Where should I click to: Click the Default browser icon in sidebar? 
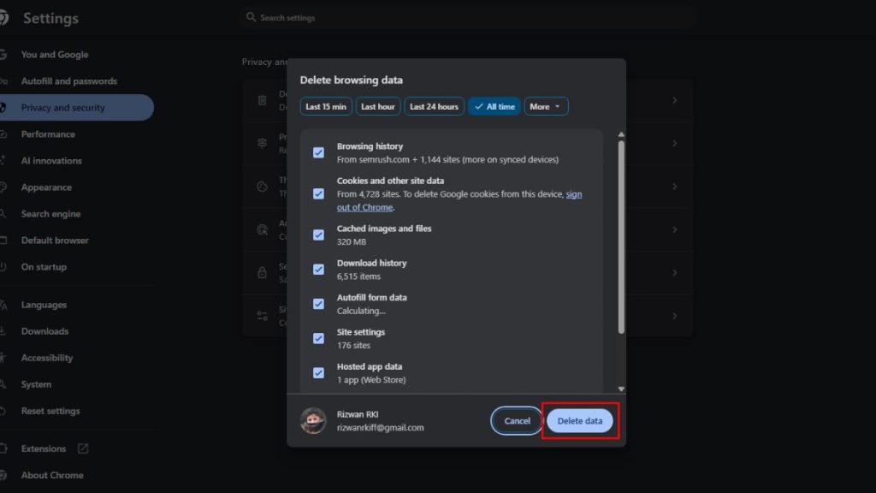click(x=3, y=241)
